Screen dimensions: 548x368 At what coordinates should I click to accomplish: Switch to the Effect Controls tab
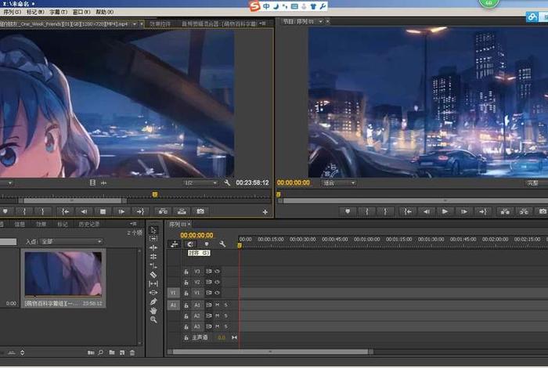160,24
